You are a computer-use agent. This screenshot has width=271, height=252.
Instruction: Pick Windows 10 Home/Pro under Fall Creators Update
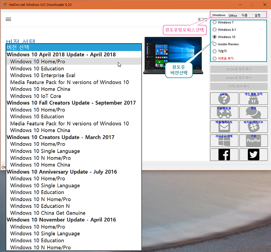pyautogui.click(x=74, y=110)
